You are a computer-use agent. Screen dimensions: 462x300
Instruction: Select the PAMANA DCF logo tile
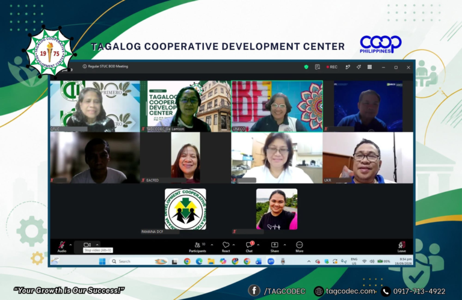[x=185, y=209]
